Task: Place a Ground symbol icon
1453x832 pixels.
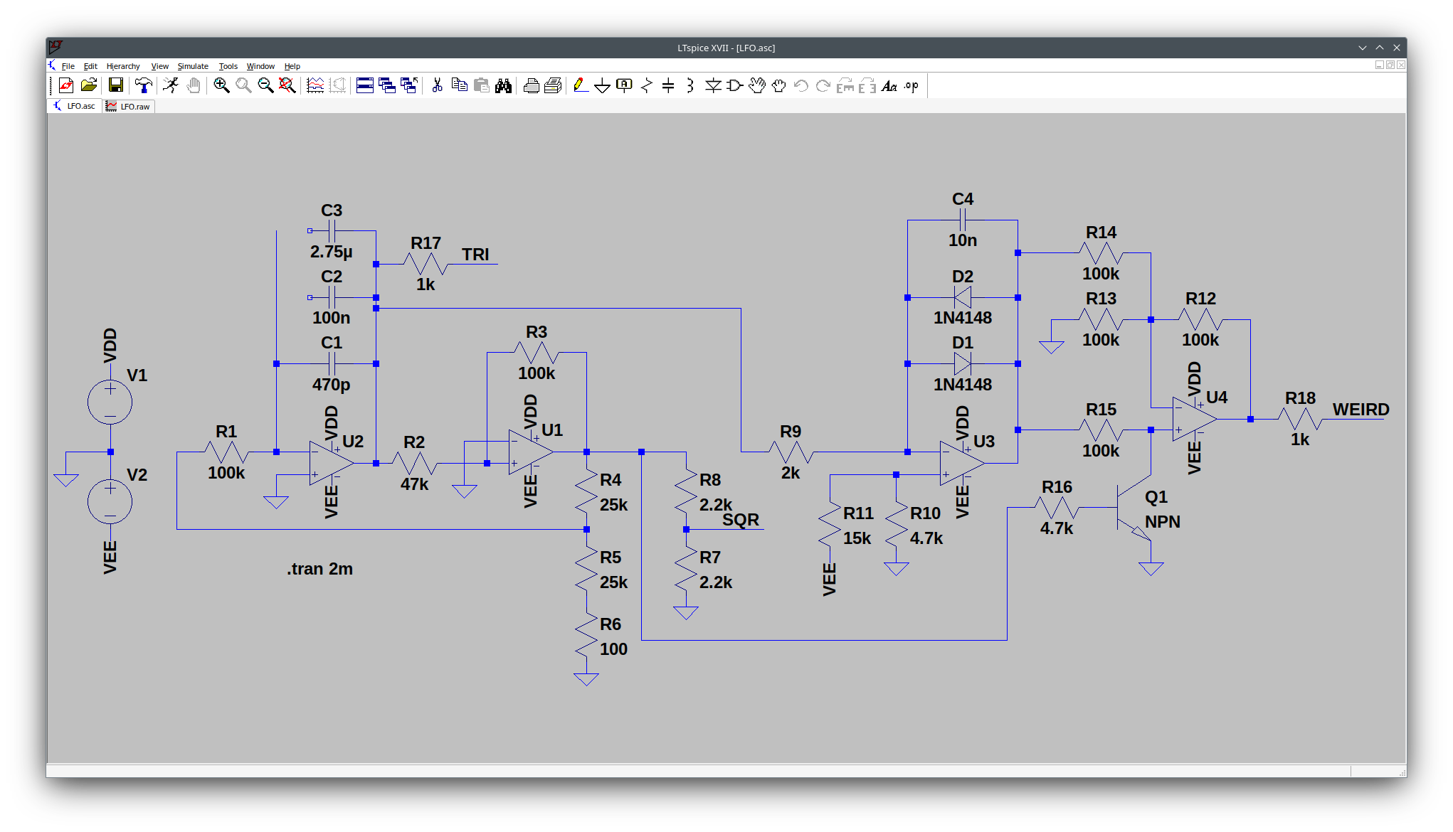Action: click(603, 86)
